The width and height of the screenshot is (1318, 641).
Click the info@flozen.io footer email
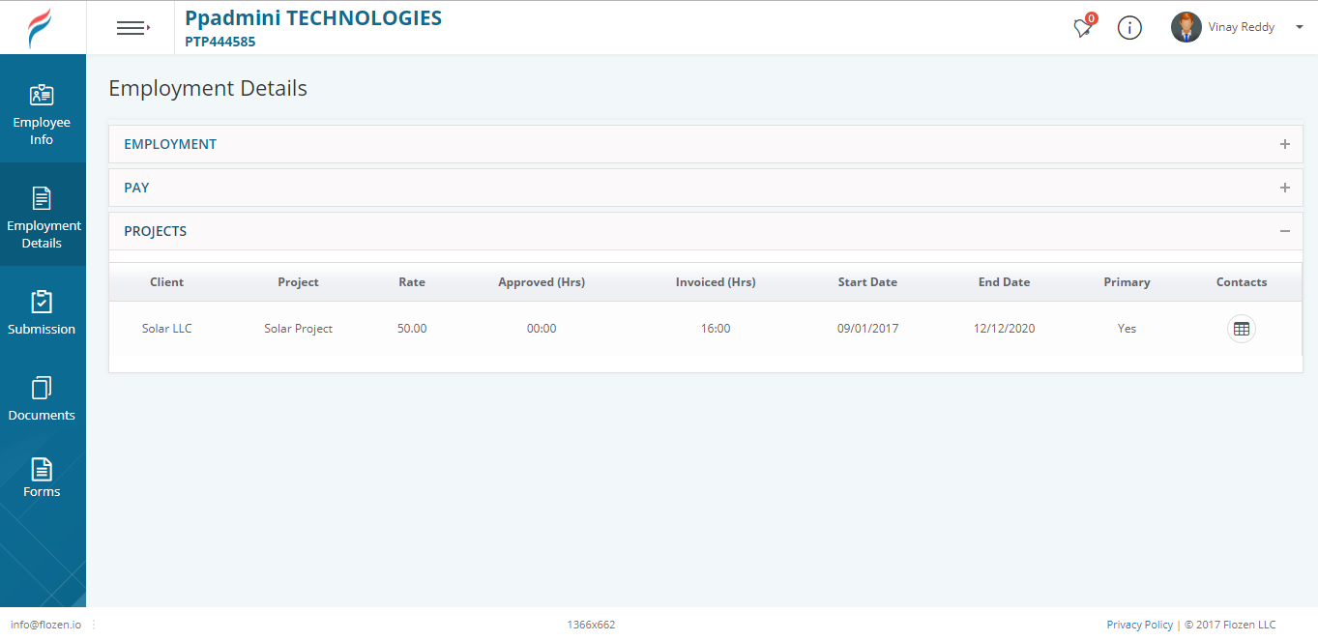[45, 625]
